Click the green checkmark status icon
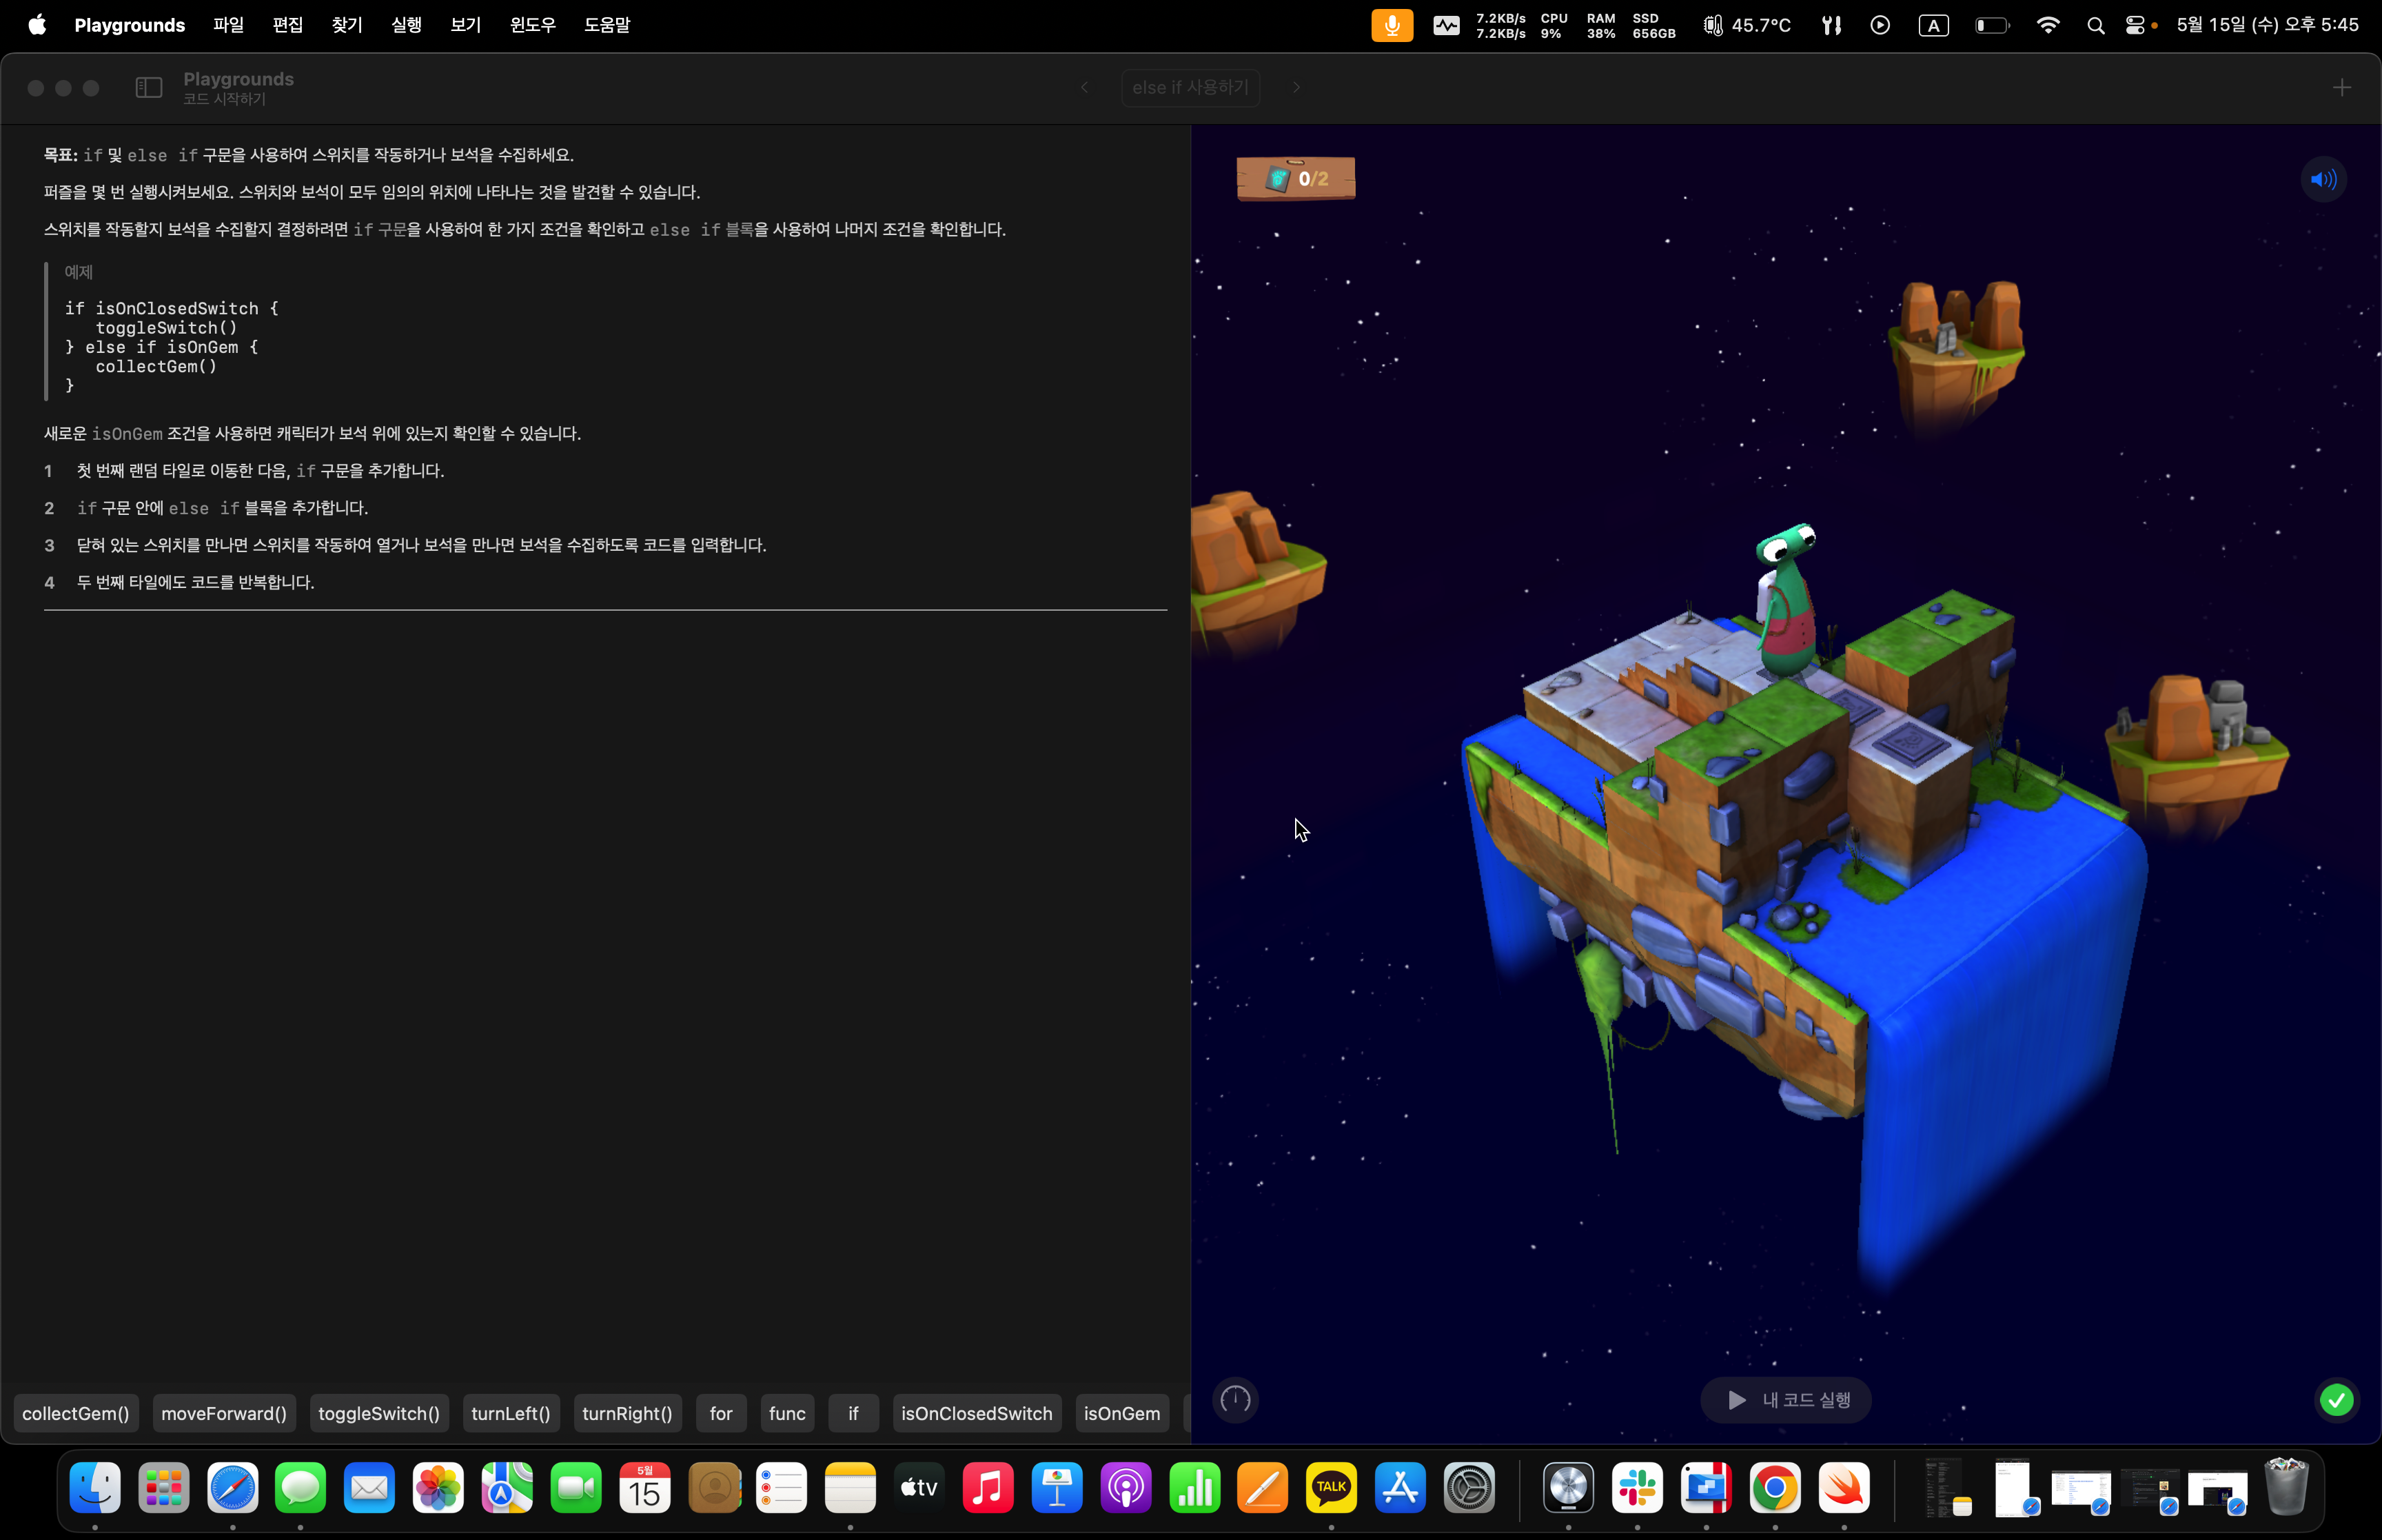The image size is (2382, 1540). click(x=2336, y=1400)
